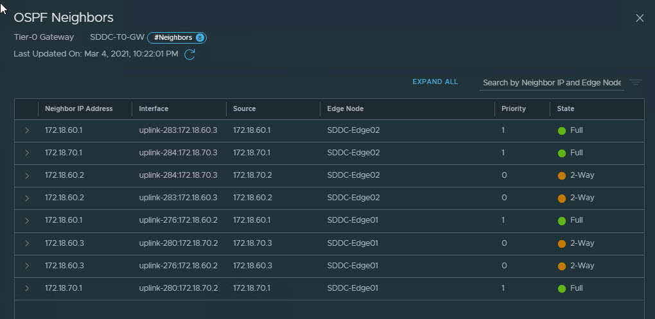Image resolution: width=655 pixels, height=319 pixels.
Task: Sort by the Edge Node column header
Action: tap(345, 109)
